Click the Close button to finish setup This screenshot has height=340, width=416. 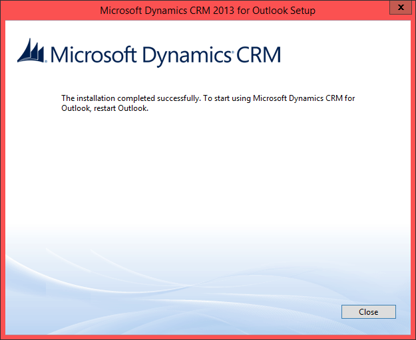click(368, 311)
